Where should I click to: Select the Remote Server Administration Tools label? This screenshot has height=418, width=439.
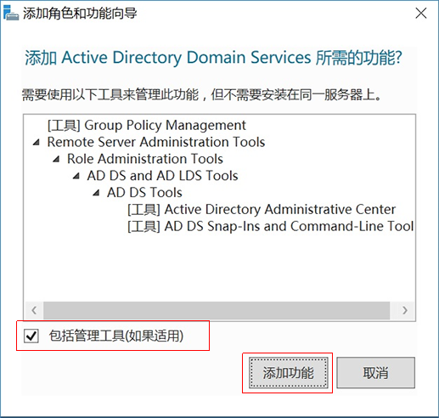click(x=156, y=142)
